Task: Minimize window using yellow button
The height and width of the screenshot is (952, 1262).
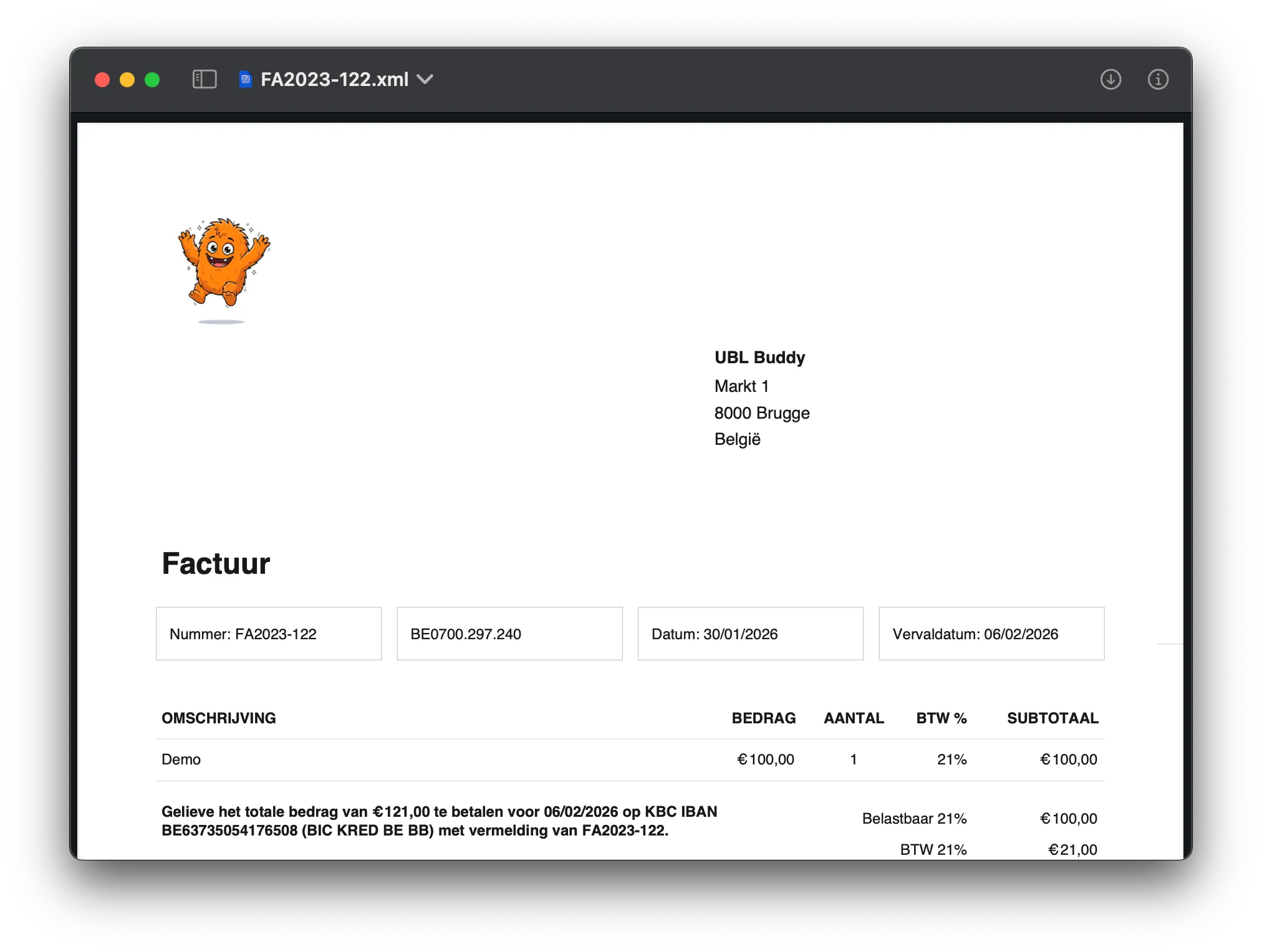Action: pyautogui.click(x=127, y=80)
